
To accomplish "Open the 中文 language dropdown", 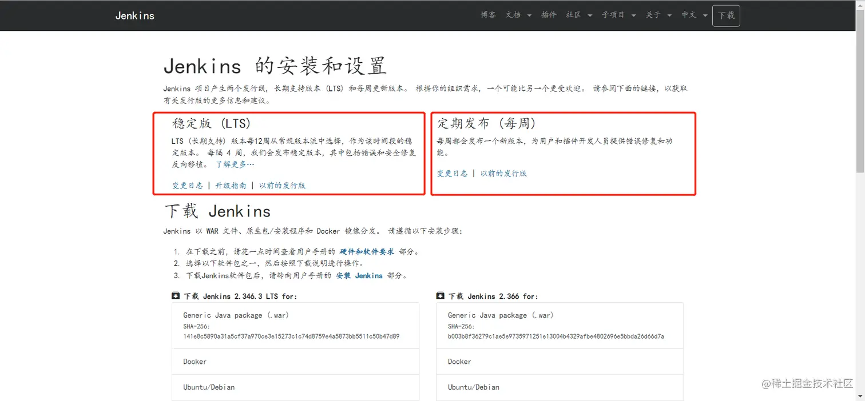I will pyautogui.click(x=695, y=15).
